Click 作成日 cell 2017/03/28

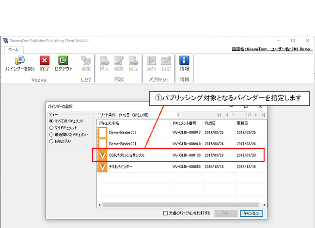tap(214, 155)
